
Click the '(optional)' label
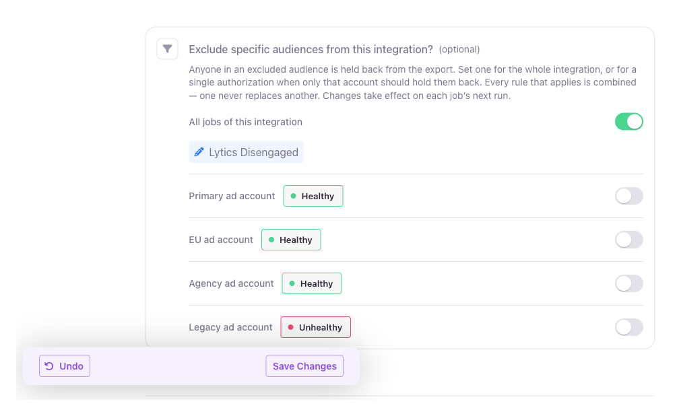[x=459, y=49]
